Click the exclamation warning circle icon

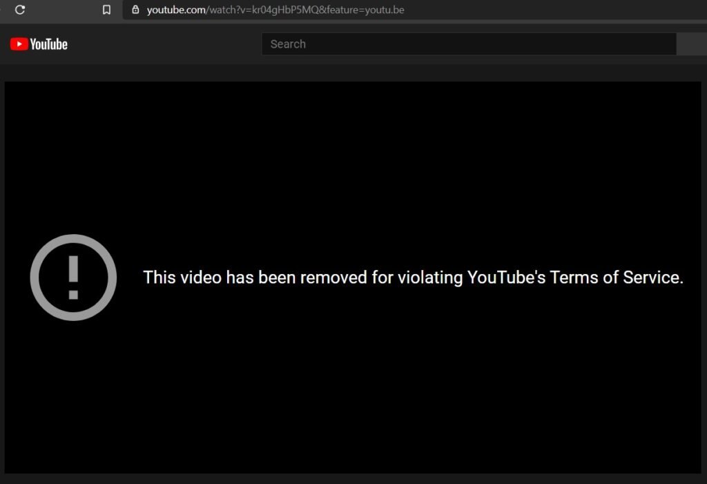(x=73, y=278)
